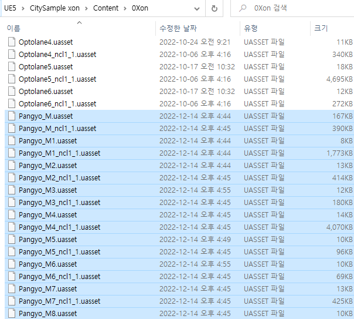This screenshot has width=354, height=319.
Task: Expand chevron after UE5 breadcrumb
Action: point(23,9)
